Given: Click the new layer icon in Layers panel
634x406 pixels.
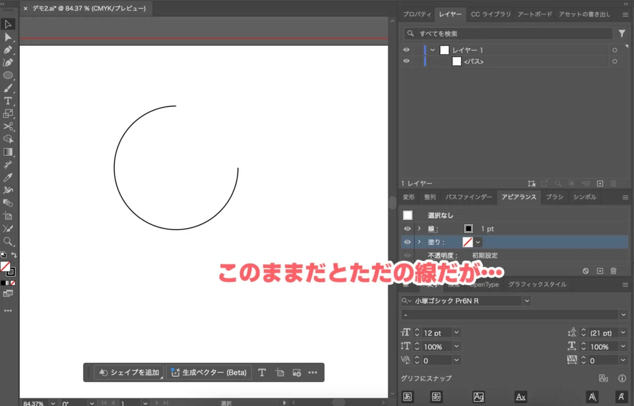Looking at the screenshot, I should [599, 183].
